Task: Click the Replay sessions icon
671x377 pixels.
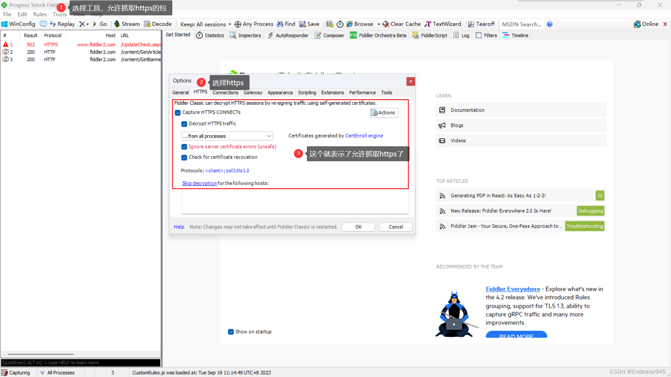Action: (x=53, y=24)
